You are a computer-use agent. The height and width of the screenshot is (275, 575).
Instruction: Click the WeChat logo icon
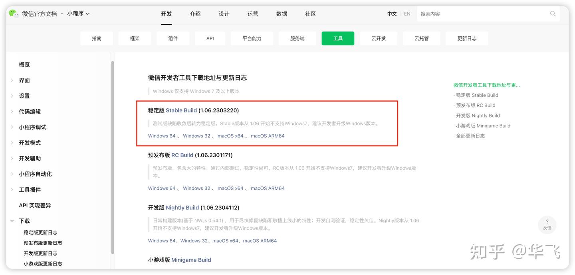(14, 14)
